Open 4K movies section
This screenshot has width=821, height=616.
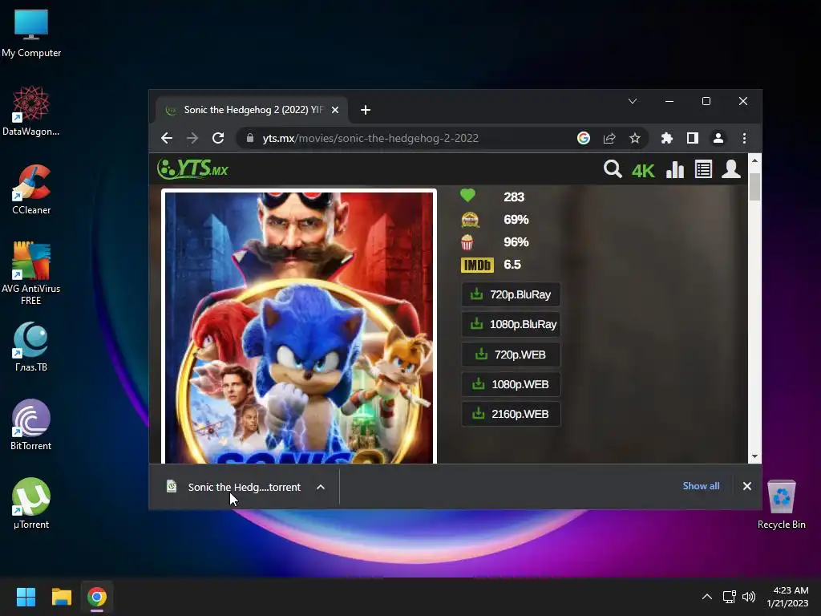(x=643, y=171)
